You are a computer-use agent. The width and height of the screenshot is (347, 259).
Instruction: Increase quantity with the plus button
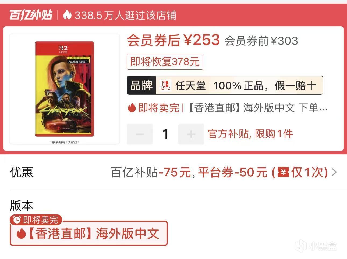coord(191,134)
